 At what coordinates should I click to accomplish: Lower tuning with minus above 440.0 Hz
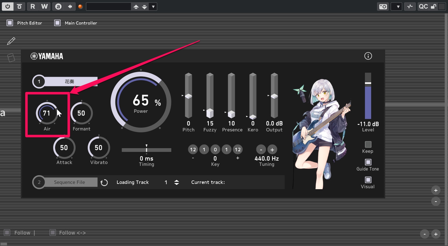261,150
